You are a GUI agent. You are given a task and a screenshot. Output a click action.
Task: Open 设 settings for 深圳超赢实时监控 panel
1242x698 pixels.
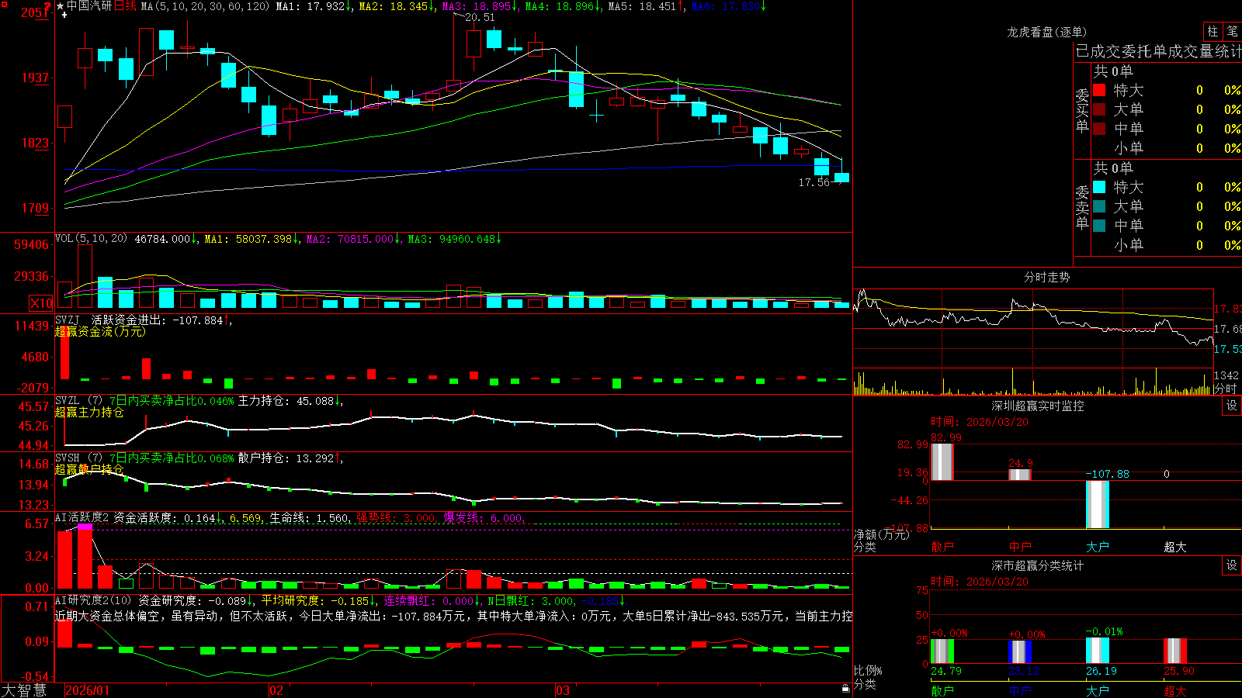point(1232,406)
